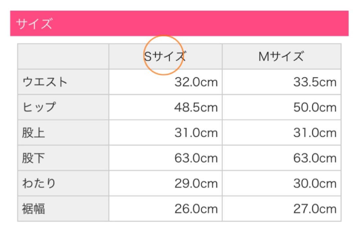
Task: Click the S size 63.0cm inseam cell
Action: 165,158
